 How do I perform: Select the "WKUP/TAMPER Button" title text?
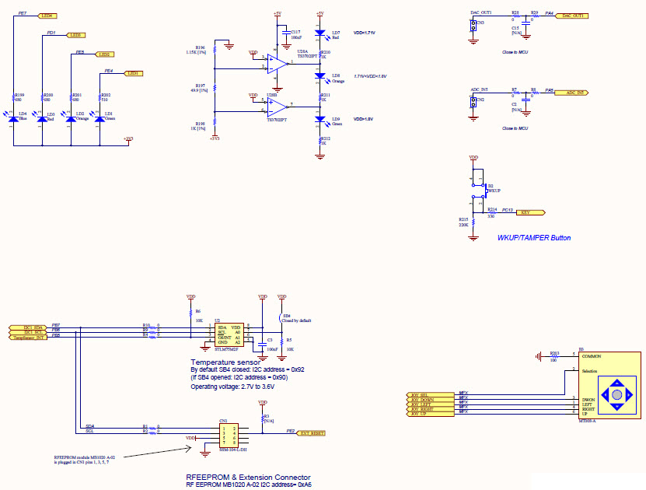(x=533, y=237)
